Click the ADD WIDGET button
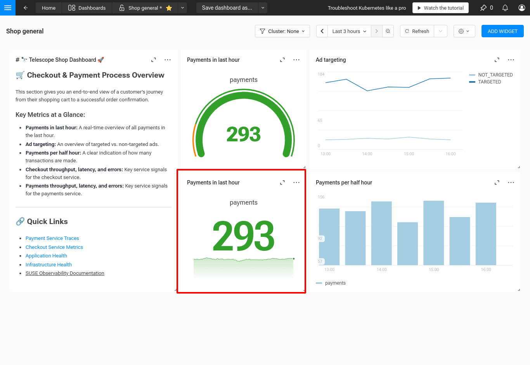Viewport: 530px width, 365px height. point(502,31)
